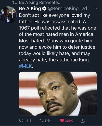View the 1,413 replies count

pos(28,121)
